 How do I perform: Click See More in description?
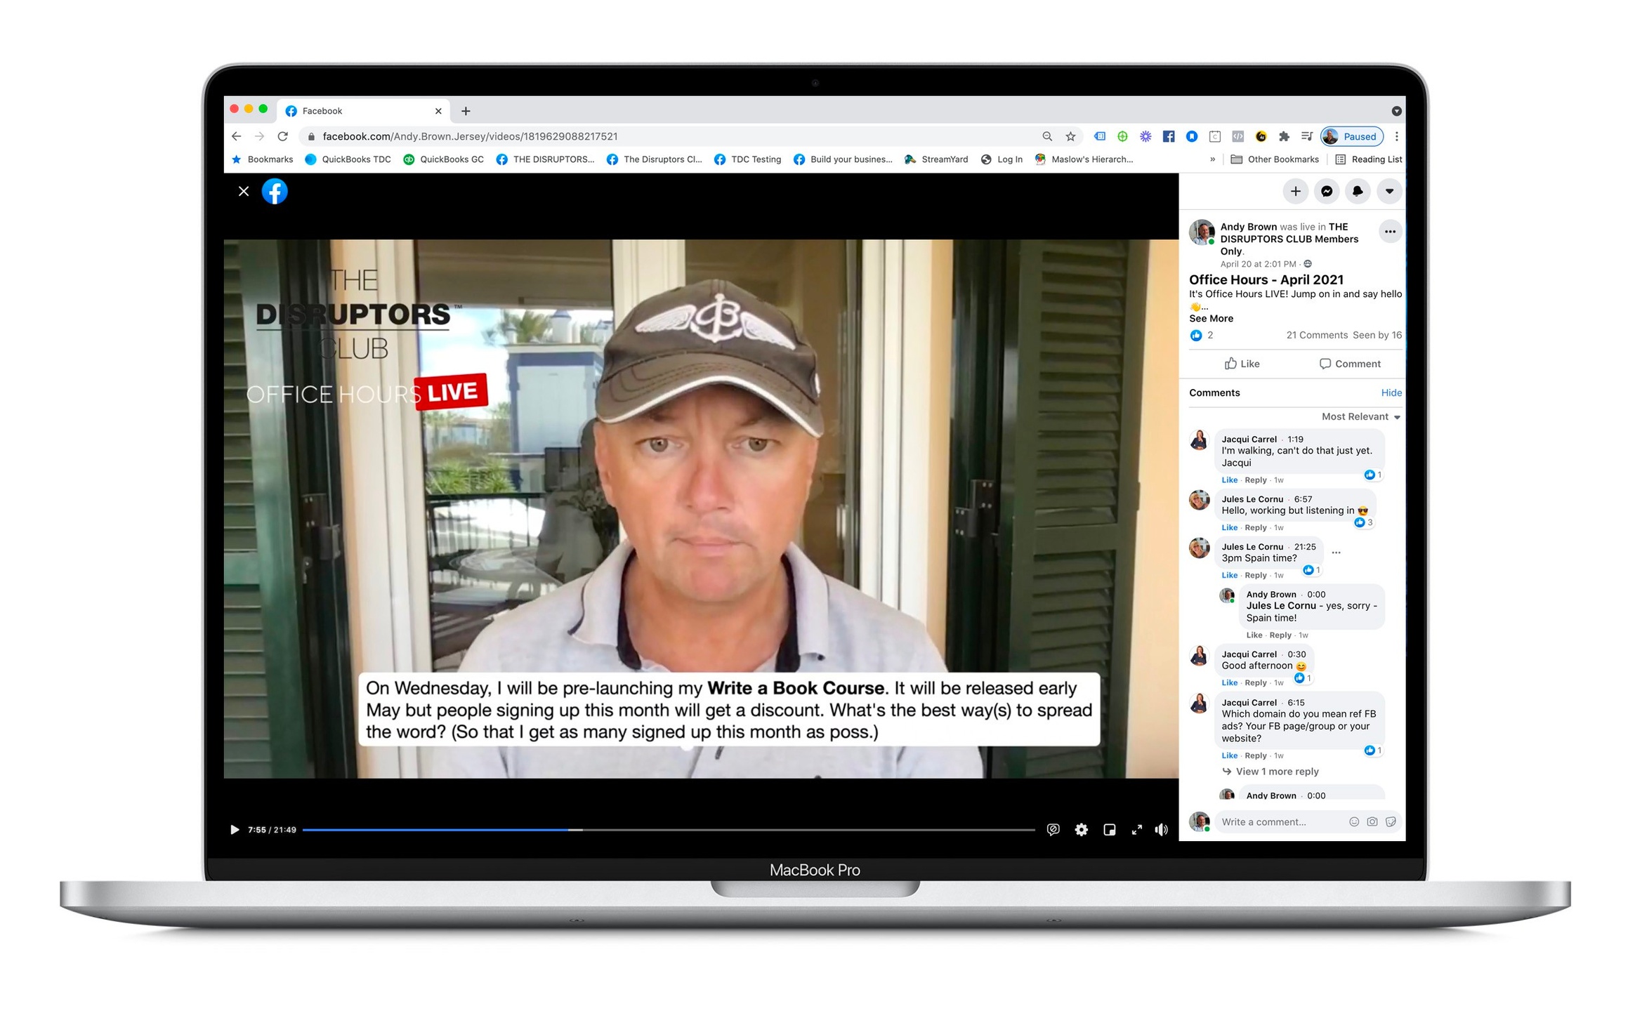point(1211,318)
